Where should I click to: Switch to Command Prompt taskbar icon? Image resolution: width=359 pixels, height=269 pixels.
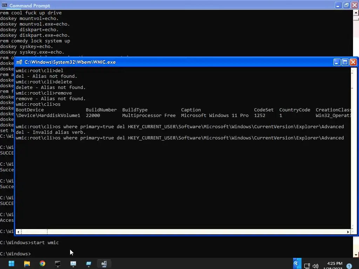58,263
